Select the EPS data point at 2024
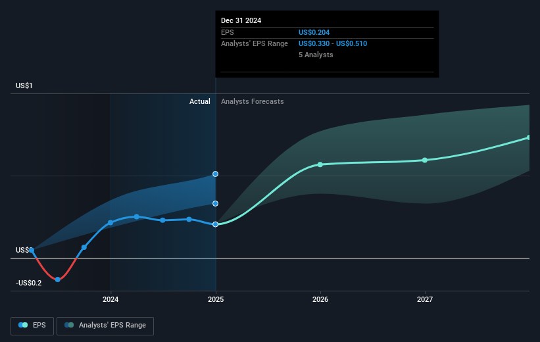This screenshot has width=540, height=342. pyautogui.click(x=110, y=223)
